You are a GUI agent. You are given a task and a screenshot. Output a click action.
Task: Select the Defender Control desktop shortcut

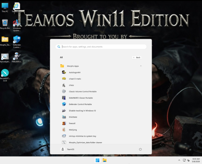coord(17,42)
